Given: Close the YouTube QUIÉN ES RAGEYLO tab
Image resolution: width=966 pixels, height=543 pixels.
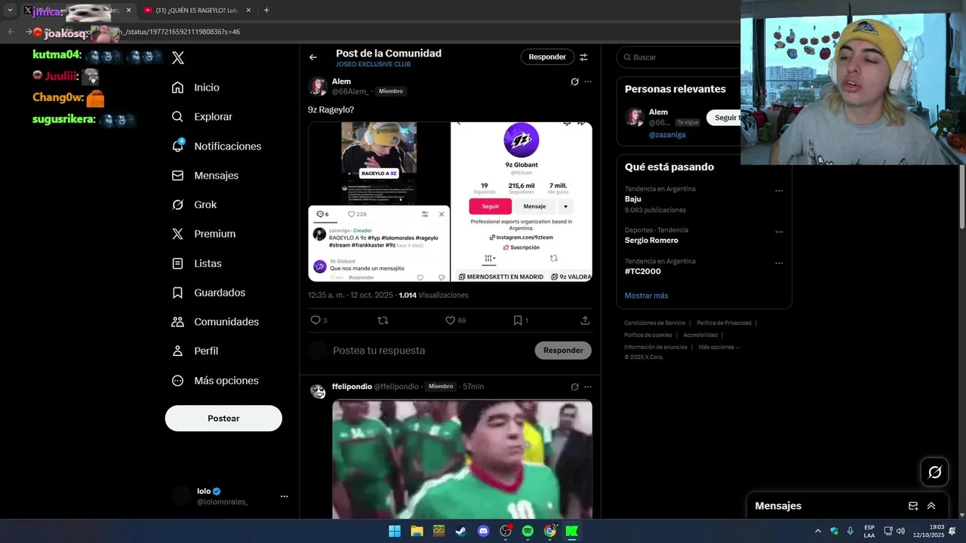Looking at the screenshot, I should pyautogui.click(x=248, y=11).
